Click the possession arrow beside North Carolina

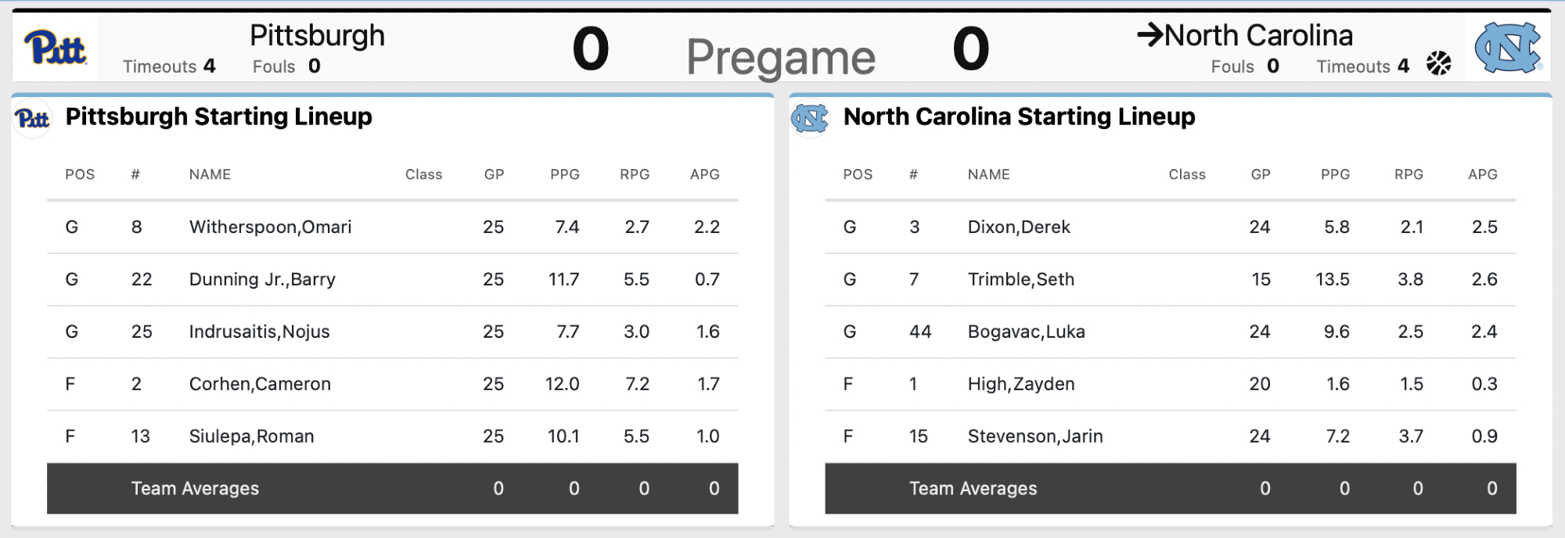point(1149,35)
